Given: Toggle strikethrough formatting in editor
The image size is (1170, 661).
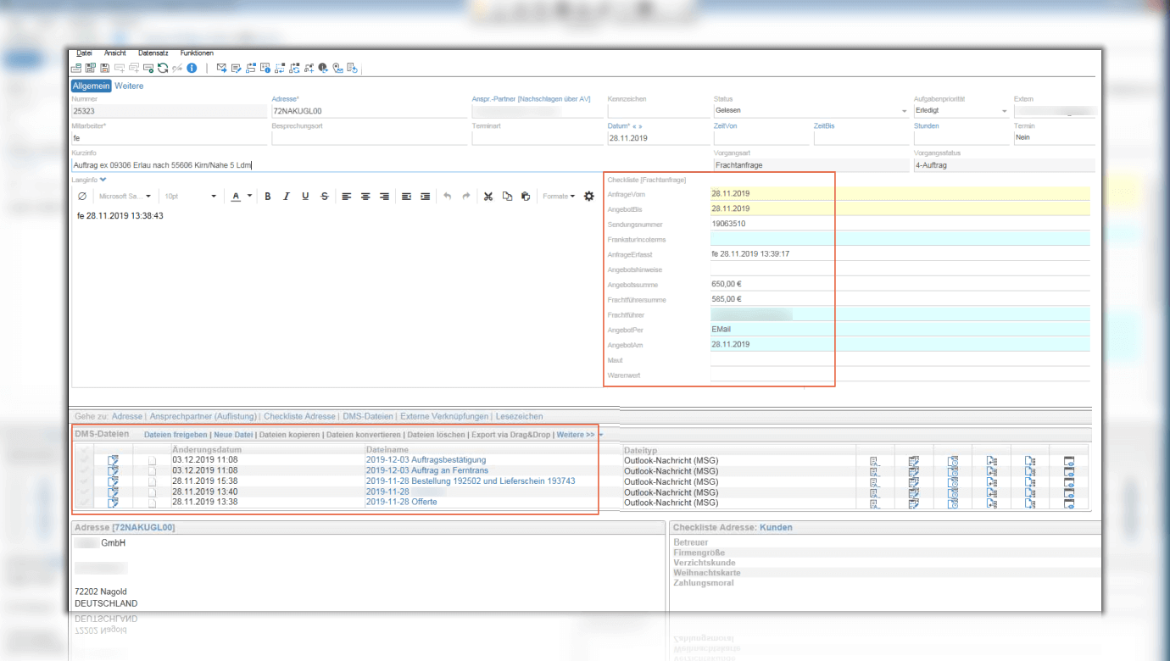Looking at the screenshot, I should pyautogui.click(x=325, y=197).
